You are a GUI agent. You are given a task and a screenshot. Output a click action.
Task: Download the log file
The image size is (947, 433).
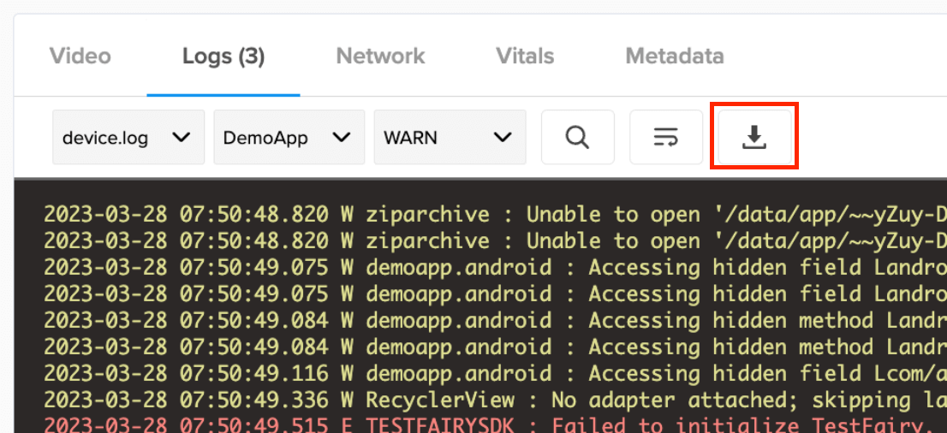754,137
